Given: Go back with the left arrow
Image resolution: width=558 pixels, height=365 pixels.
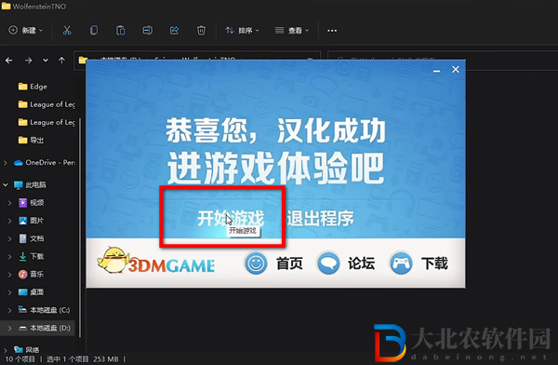Looking at the screenshot, I should coord(9,61).
